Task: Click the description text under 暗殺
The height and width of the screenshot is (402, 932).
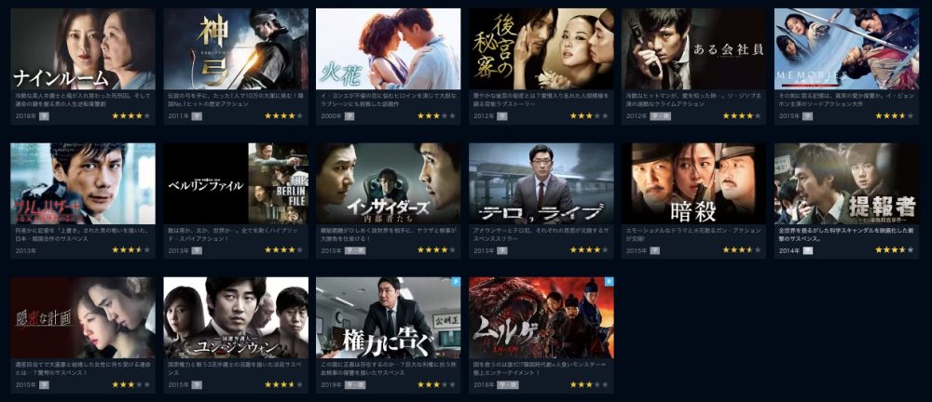Action: click(690, 234)
